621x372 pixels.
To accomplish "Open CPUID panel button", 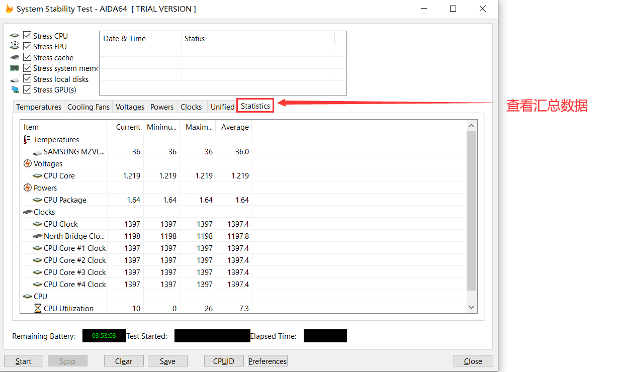I will pos(224,361).
